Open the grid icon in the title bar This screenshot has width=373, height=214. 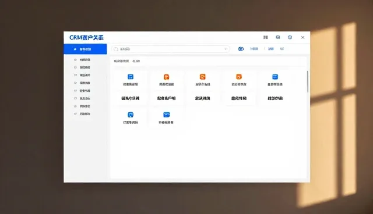click(x=266, y=37)
